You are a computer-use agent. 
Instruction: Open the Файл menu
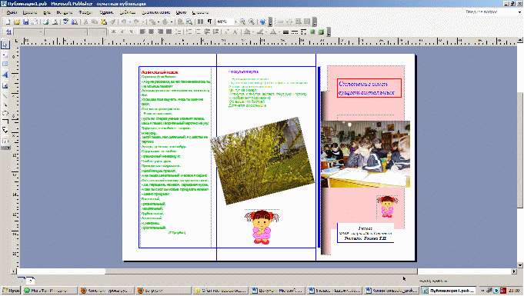(12, 12)
